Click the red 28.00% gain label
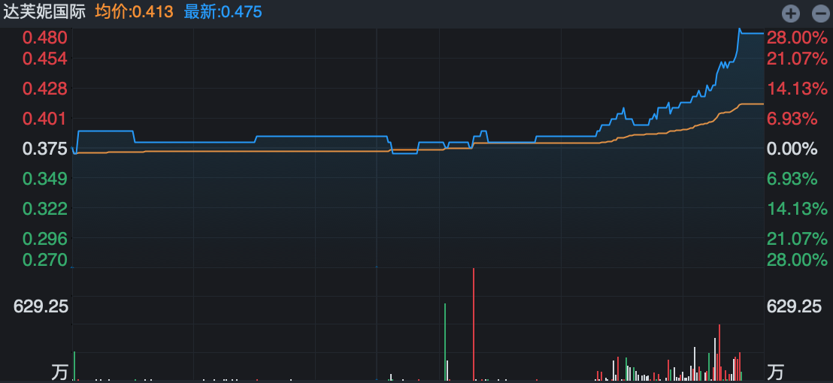The width and height of the screenshot is (833, 383). click(x=798, y=38)
